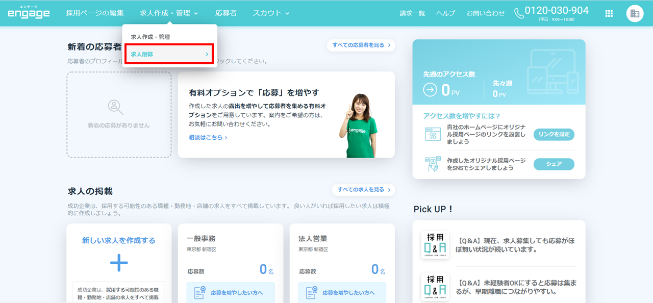Click the phone number 0120-030-904
This screenshot has width=653, height=303.
(x=557, y=11)
